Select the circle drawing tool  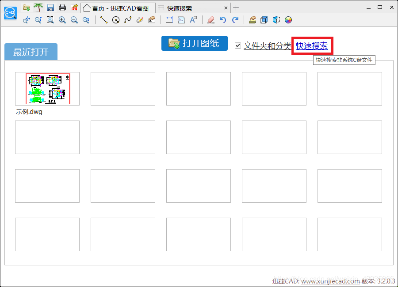(116, 20)
